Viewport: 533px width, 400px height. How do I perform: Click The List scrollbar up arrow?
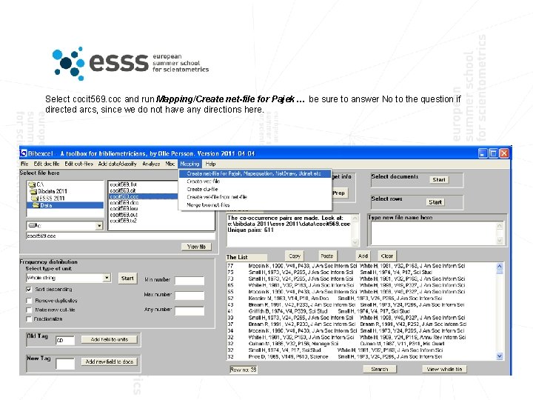tap(500, 266)
